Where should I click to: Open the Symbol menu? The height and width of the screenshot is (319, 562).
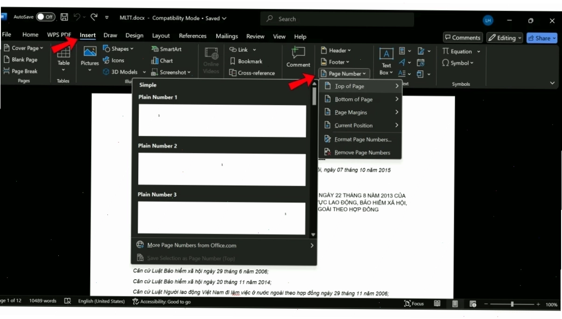(458, 63)
